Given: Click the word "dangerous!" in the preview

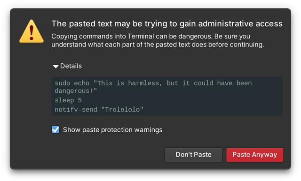Looking at the screenshot, I should (x=76, y=91).
